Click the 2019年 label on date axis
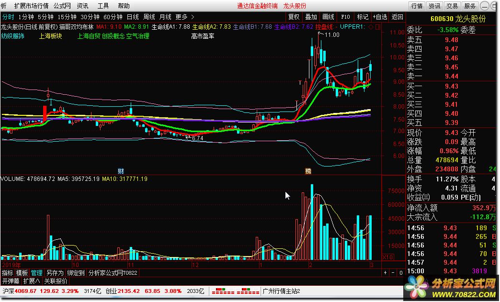 point(11,265)
